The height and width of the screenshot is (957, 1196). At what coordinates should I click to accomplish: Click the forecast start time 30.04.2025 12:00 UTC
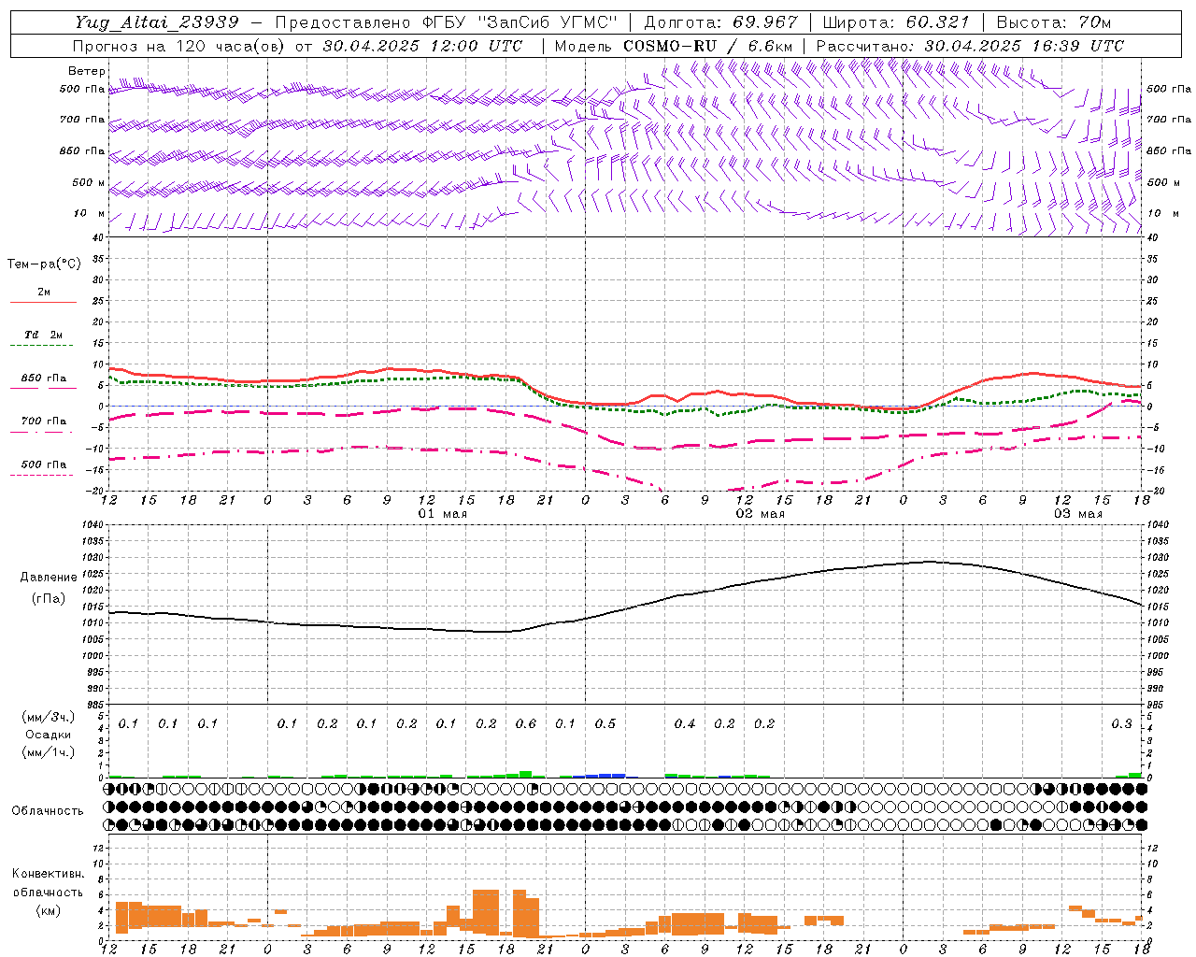point(422,46)
